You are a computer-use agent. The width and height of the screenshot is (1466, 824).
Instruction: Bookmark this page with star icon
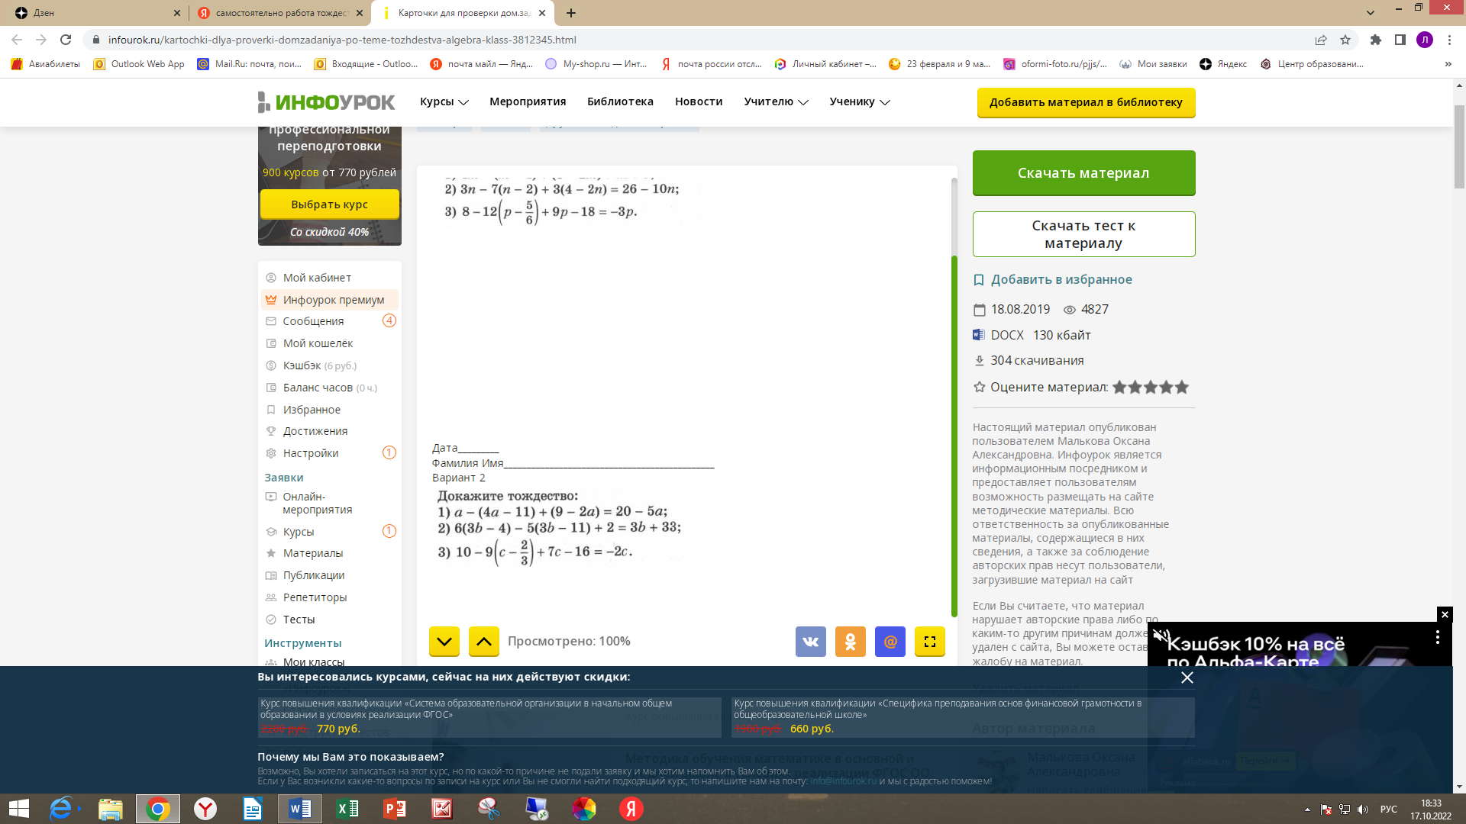tap(1345, 40)
